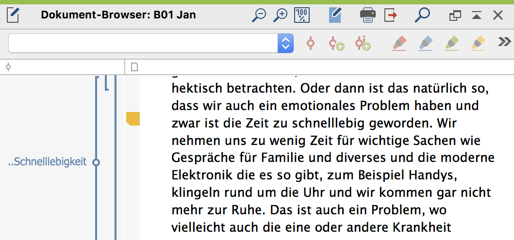Highlight text with the red marker
This screenshot has width=514, height=240.
click(x=399, y=43)
